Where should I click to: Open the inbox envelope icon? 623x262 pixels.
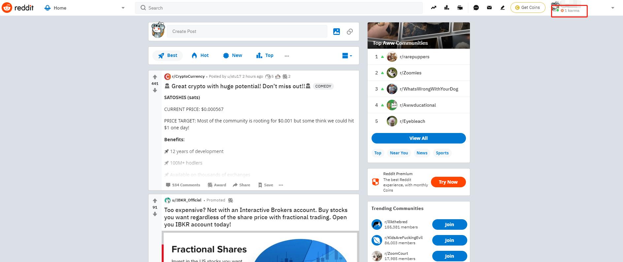pos(489,8)
